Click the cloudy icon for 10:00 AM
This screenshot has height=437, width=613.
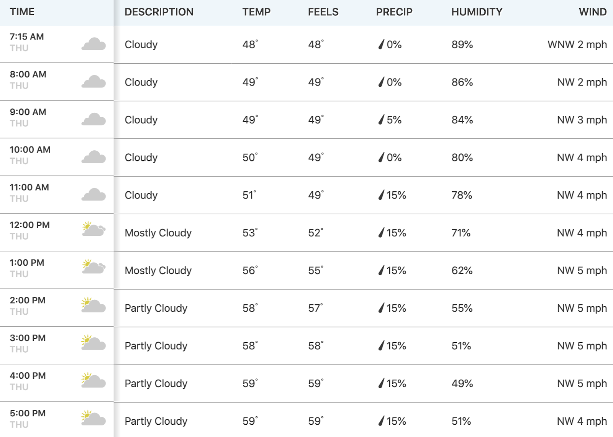pos(93,157)
